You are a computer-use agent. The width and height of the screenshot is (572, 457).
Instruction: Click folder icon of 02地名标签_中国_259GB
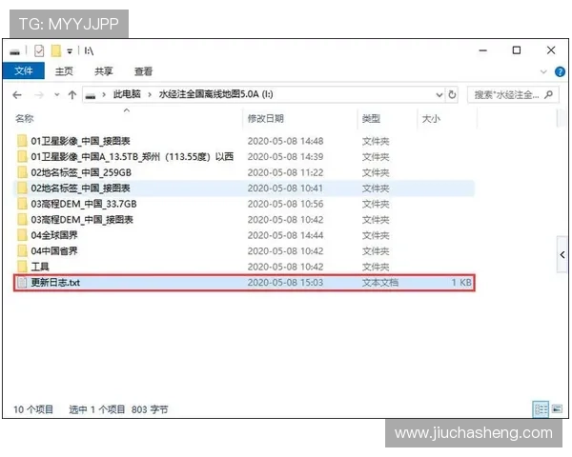point(22,172)
